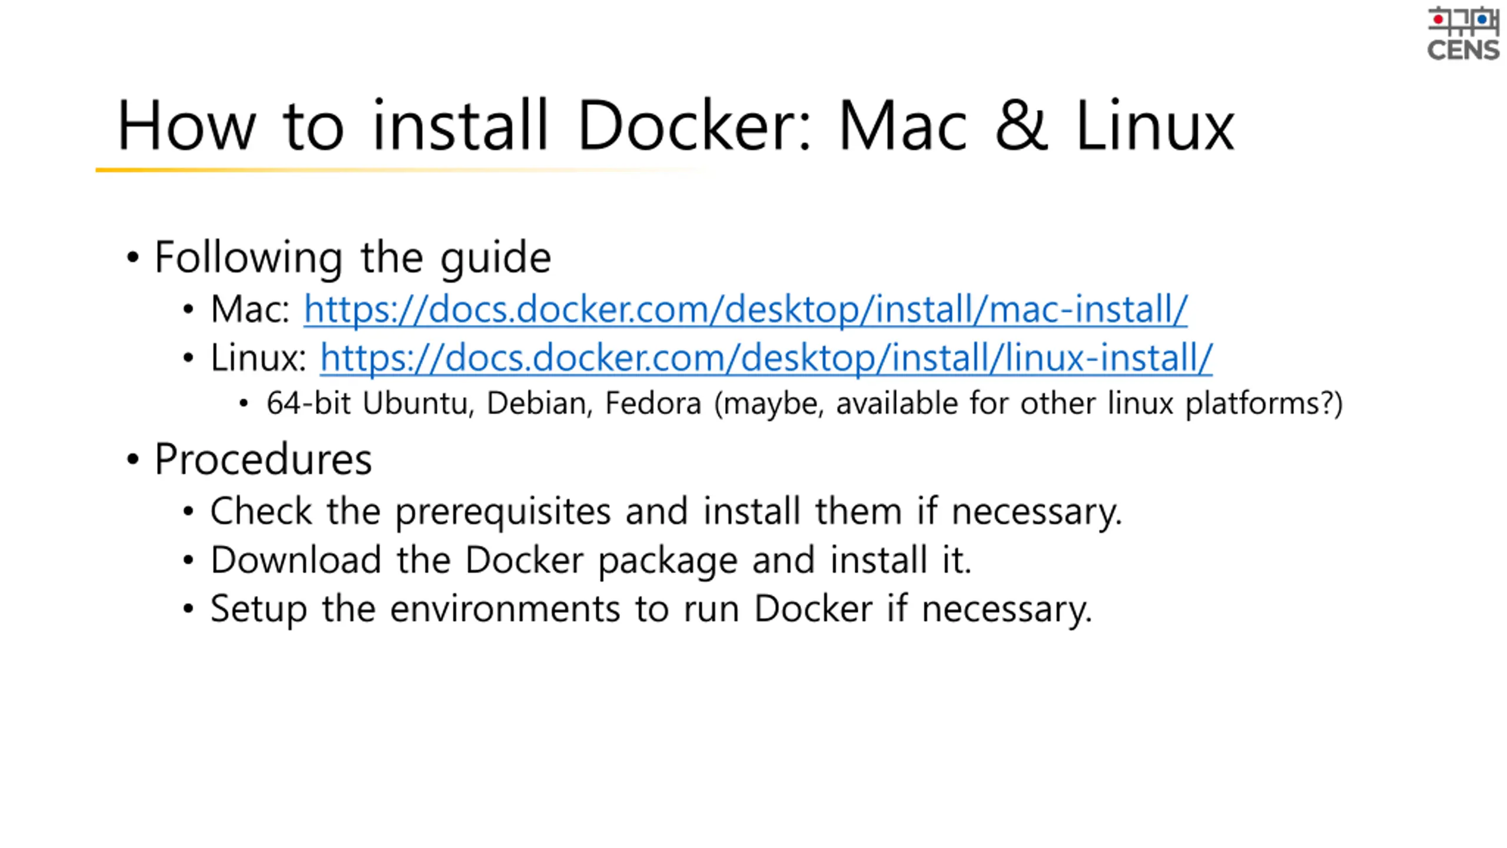Click the 'Linux:' label before the link
This screenshot has height=848, width=1507.
(x=258, y=359)
